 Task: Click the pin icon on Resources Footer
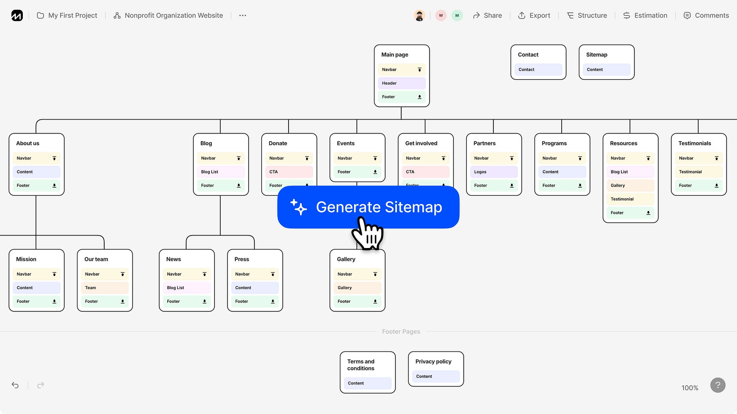648,213
